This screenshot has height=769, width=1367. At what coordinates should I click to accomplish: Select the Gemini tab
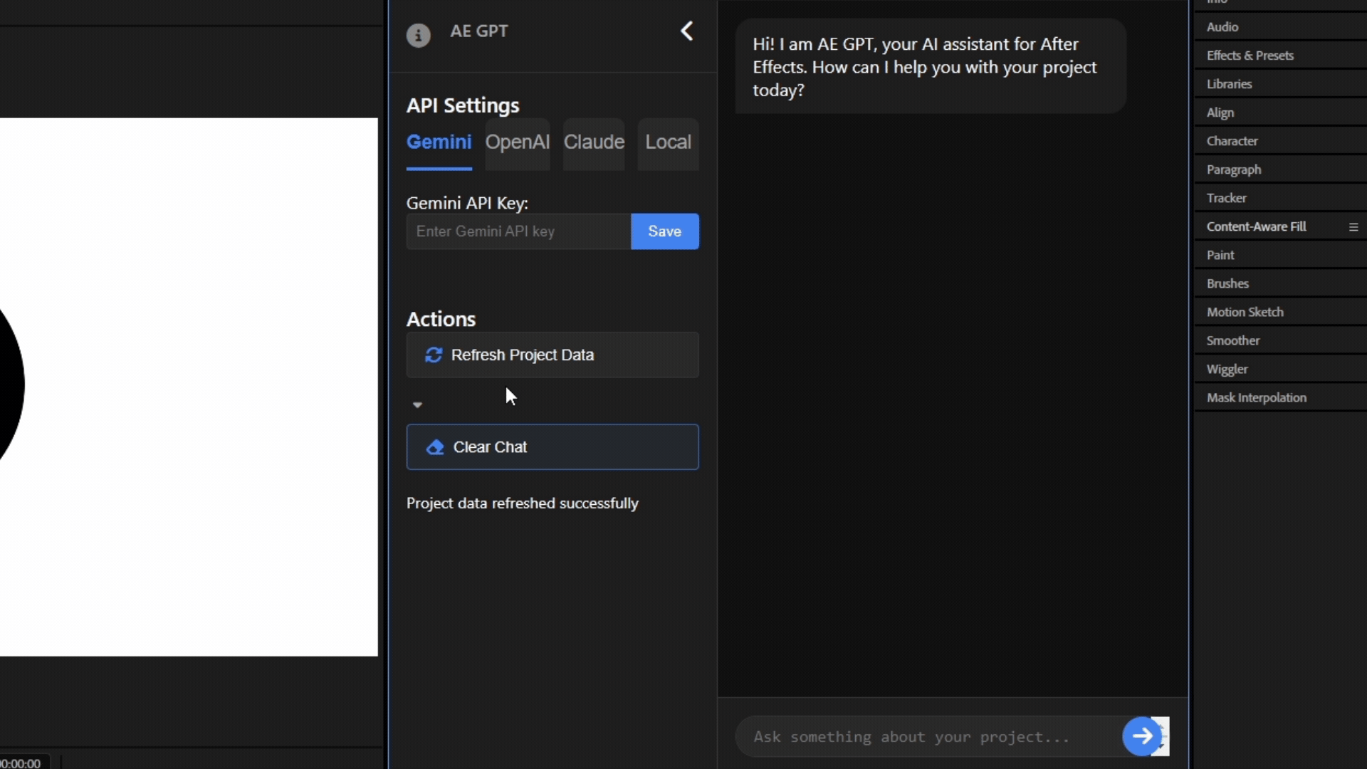point(439,142)
